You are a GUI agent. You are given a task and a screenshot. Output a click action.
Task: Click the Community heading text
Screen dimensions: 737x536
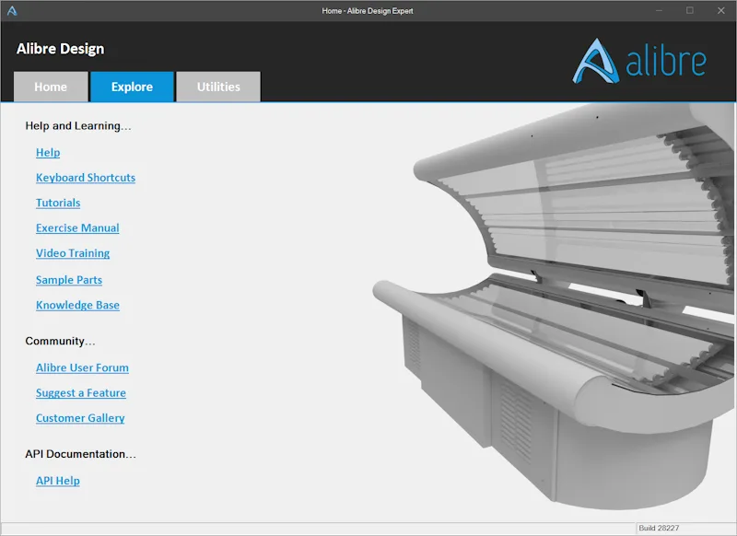(x=60, y=341)
